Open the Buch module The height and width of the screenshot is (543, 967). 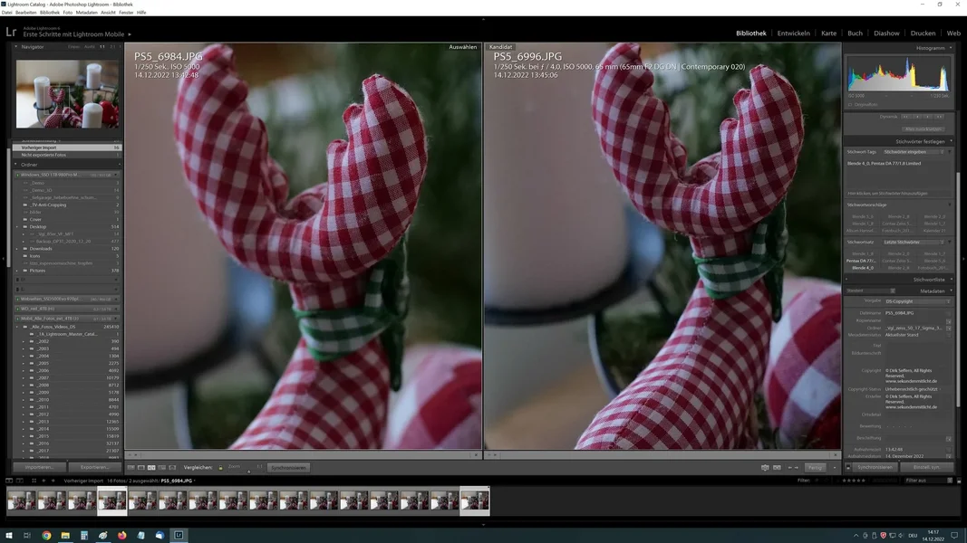(855, 33)
